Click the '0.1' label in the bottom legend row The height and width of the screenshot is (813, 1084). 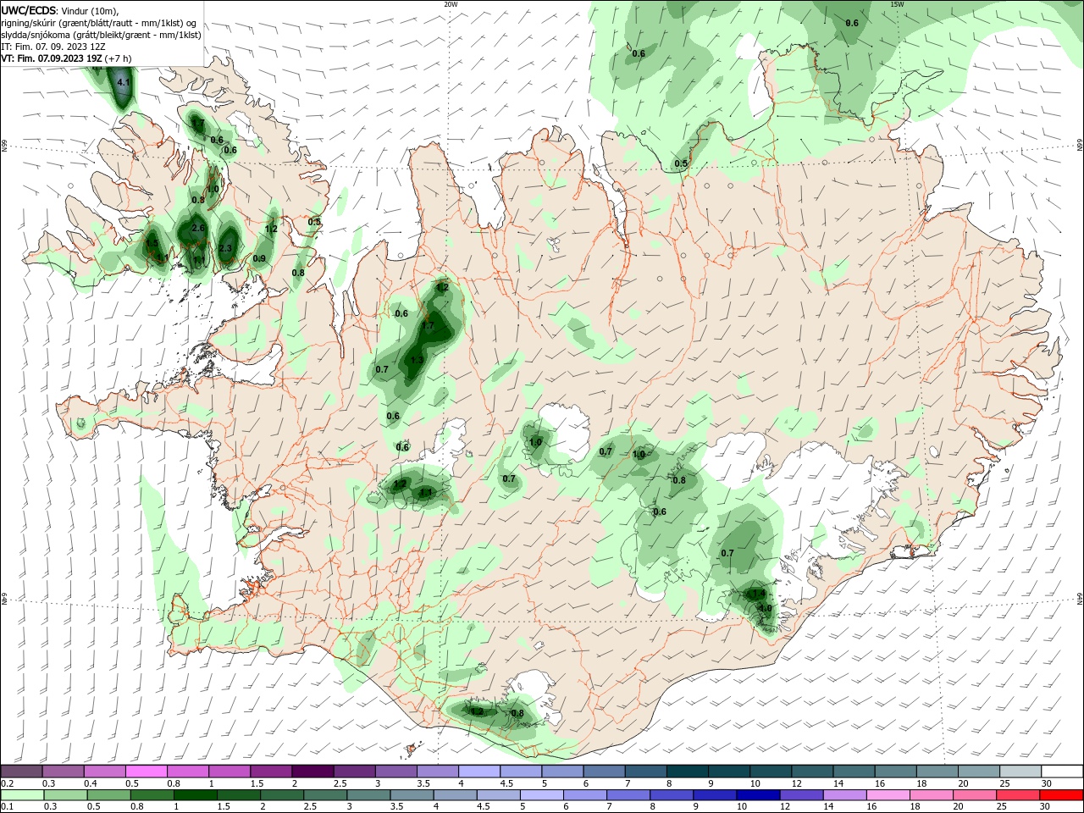tap(6, 807)
